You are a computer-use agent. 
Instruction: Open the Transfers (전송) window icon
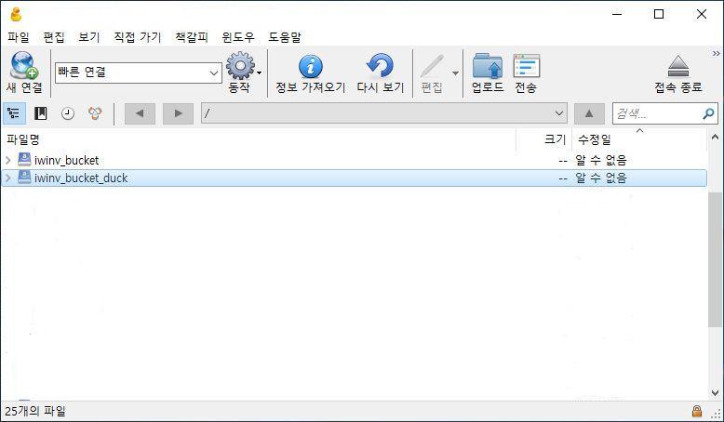527,66
